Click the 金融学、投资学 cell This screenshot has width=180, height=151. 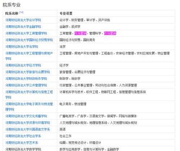[116, 27]
